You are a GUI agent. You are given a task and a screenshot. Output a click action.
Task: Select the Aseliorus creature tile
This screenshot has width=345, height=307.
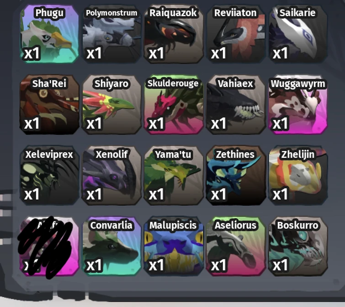(x=236, y=246)
